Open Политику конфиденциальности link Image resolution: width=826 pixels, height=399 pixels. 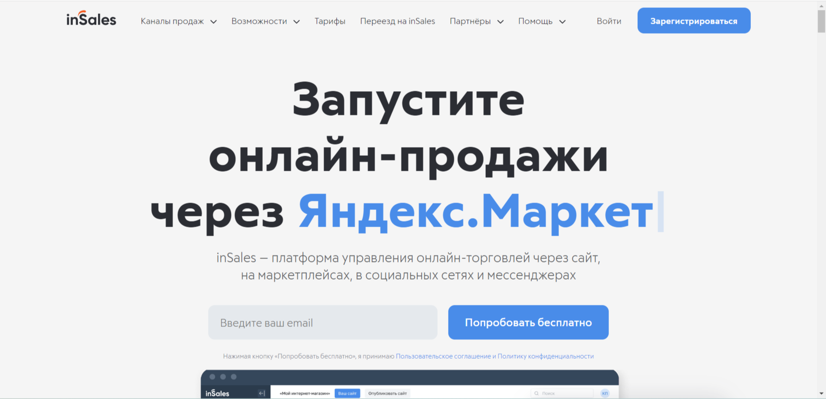point(545,356)
